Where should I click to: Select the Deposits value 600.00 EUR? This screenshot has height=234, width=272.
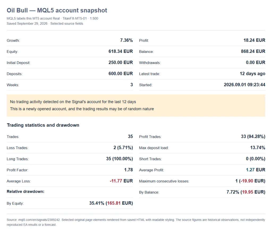pos(121,73)
